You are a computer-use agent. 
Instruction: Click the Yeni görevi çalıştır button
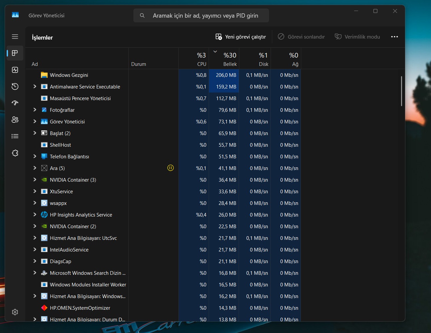(x=241, y=37)
